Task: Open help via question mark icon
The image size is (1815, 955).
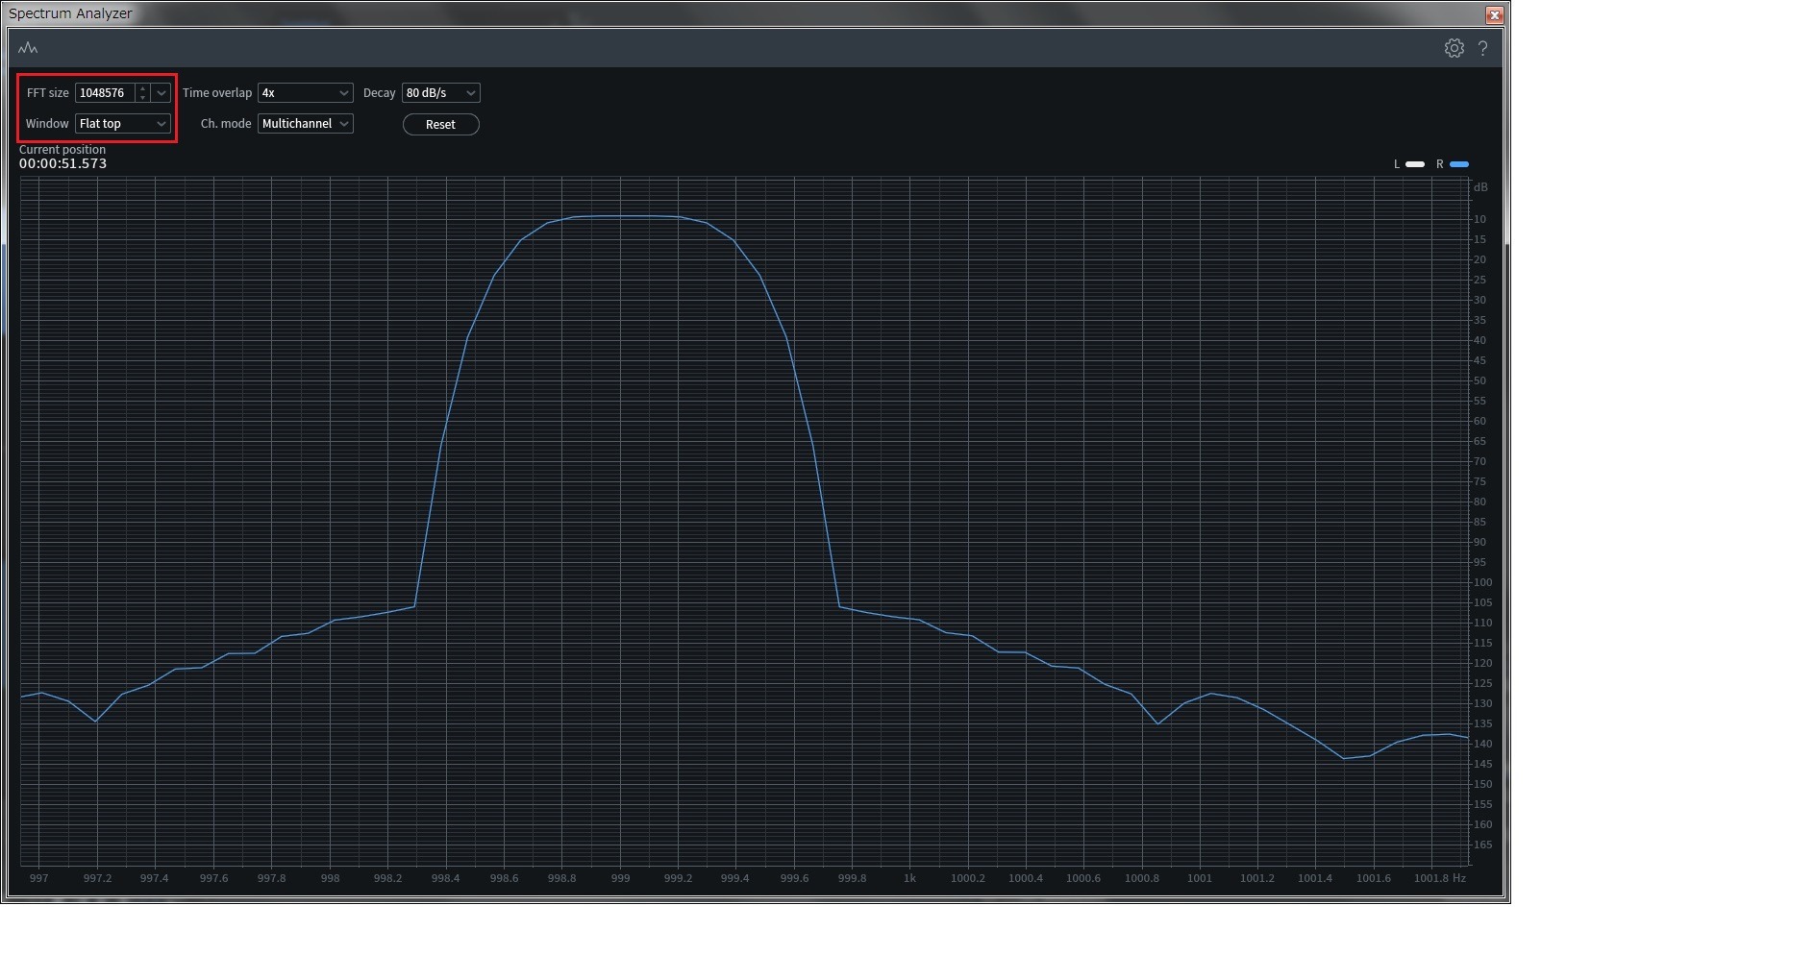Action: tap(1483, 48)
